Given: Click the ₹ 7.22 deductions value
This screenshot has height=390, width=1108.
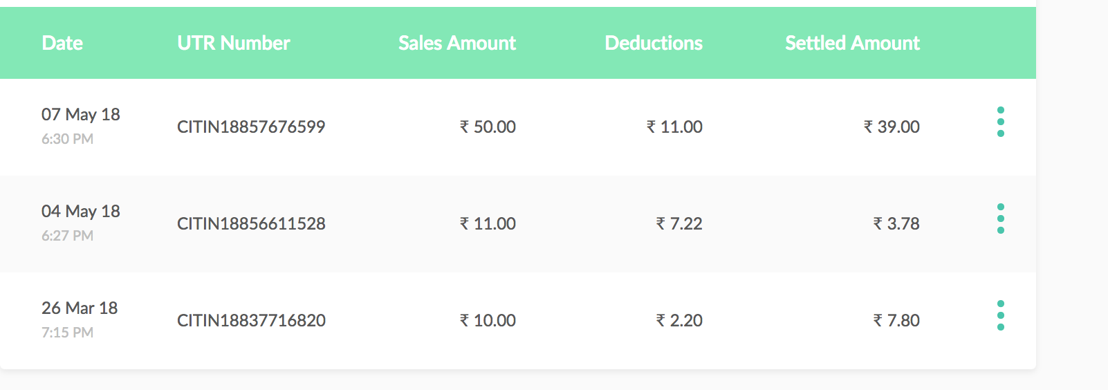Looking at the screenshot, I should [679, 223].
